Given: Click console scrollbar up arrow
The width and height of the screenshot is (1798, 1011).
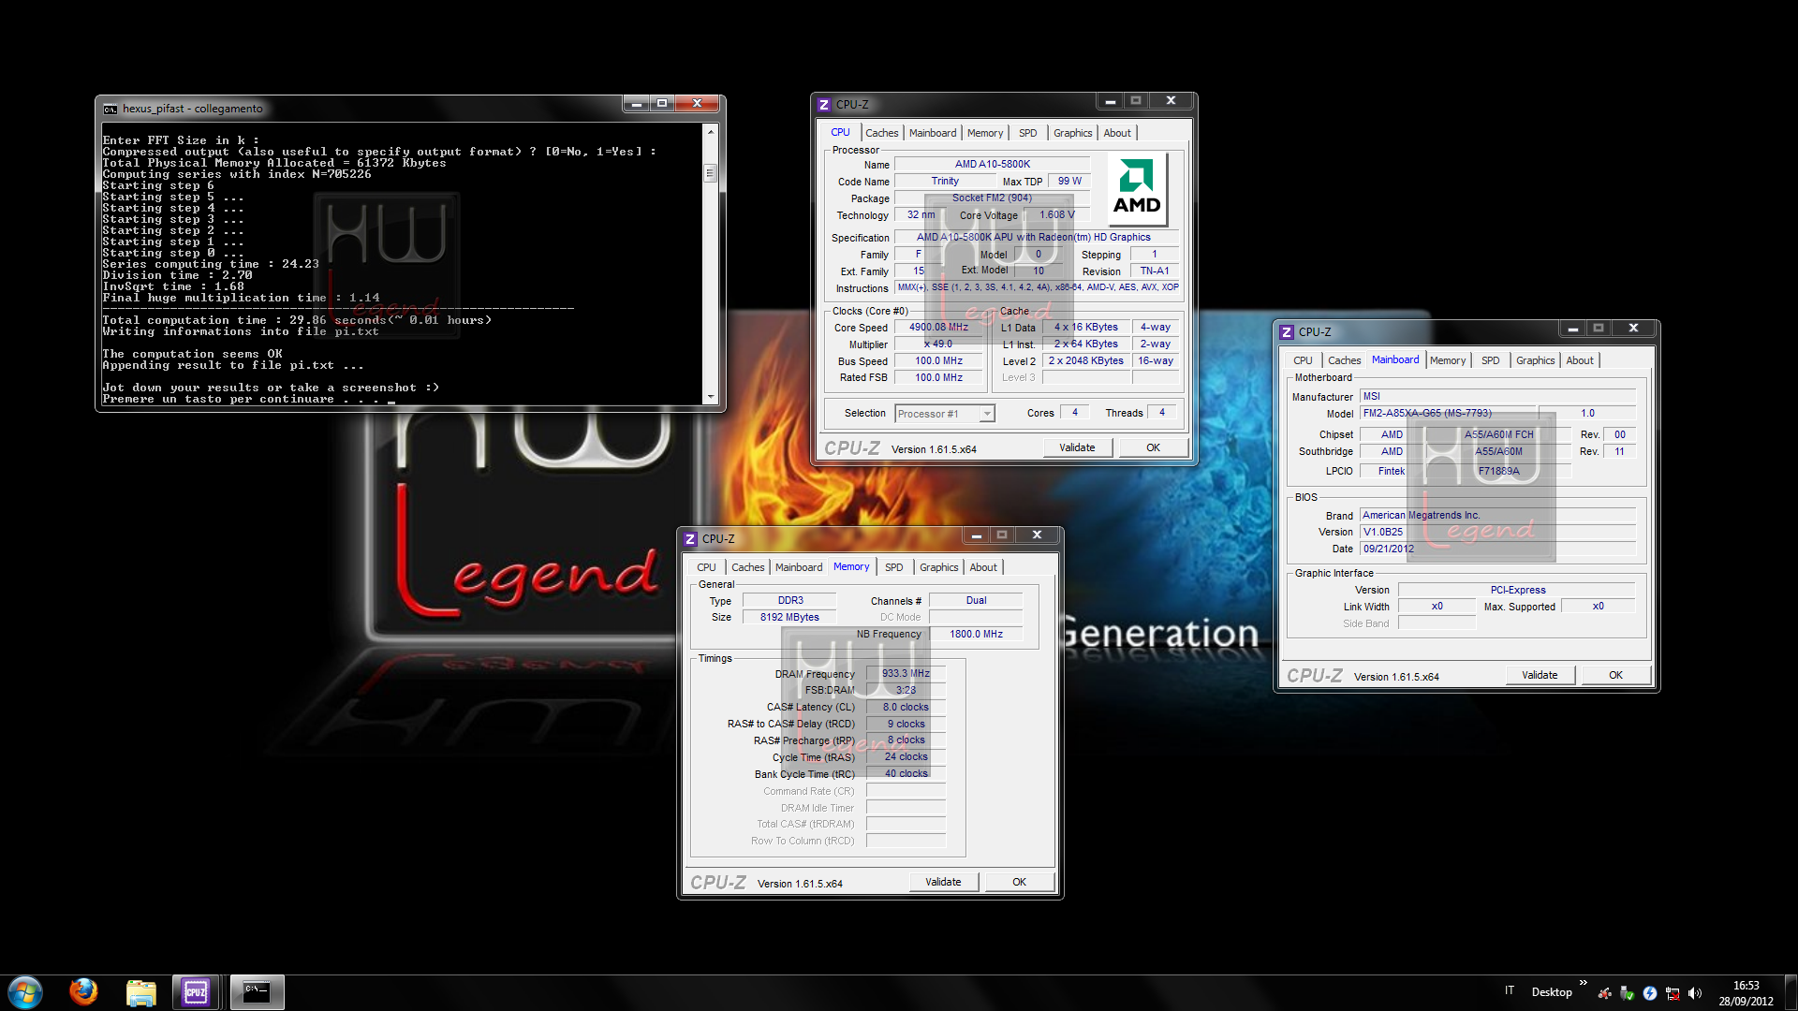Looking at the screenshot, I should pos(711,132).
